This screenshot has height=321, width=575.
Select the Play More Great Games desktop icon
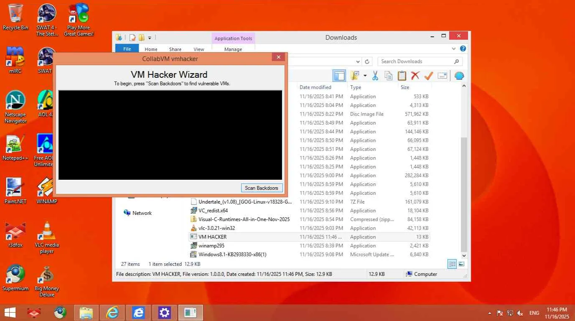click(x=79, y=20)
